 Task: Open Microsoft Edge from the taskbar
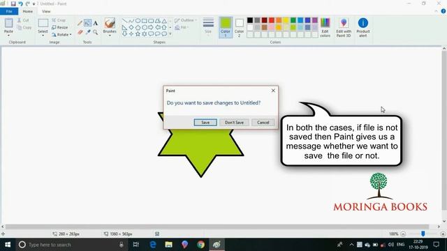click(153, 245)
